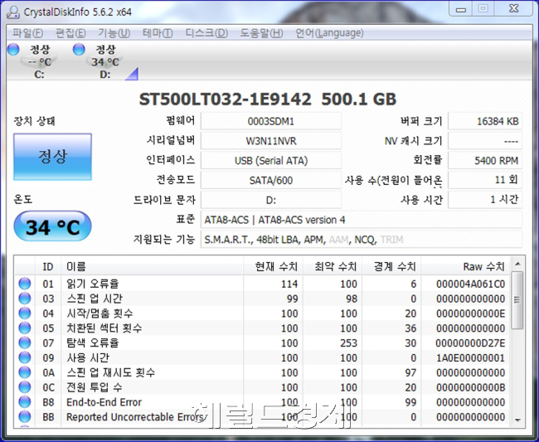Screen dimensions: 539x442
Task: Click status orb of attribute 01 읽기 오류율
Action: click(x=24, y=284)
